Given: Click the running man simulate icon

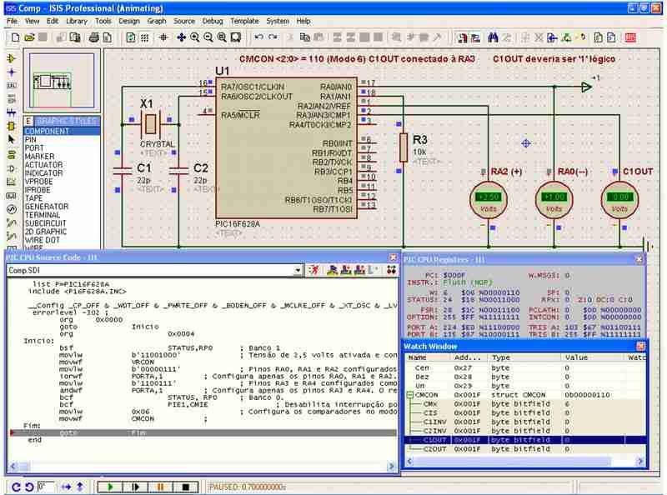Looking at the screenshot, I should tap(314, 270).
